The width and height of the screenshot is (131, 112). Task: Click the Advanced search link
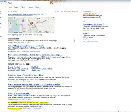point(75,11)
